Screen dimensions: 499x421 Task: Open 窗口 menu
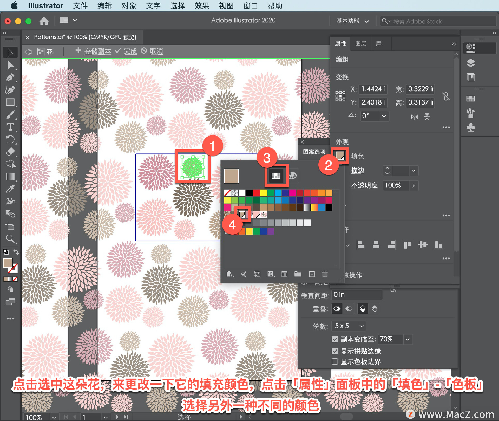pos(251,6)
